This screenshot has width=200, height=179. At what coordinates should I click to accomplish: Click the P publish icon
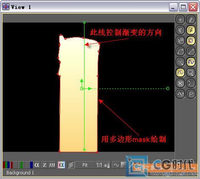click(x=191, y=94)
